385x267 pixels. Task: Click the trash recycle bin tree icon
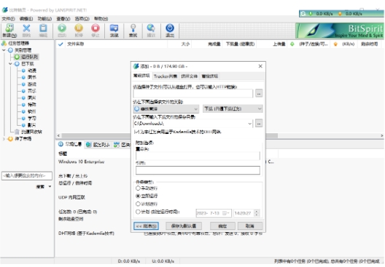click(17, 132)
